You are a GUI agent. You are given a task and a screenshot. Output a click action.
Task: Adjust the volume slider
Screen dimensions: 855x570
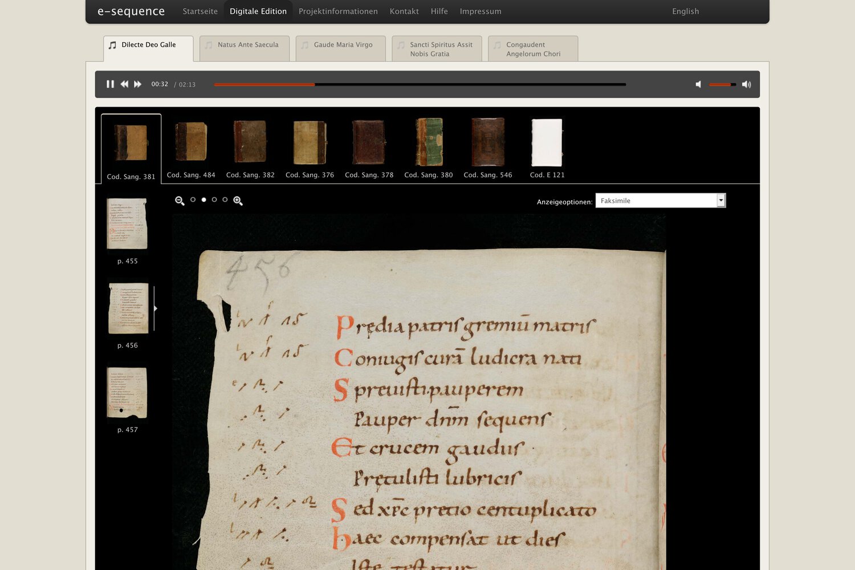click(722, 84)
